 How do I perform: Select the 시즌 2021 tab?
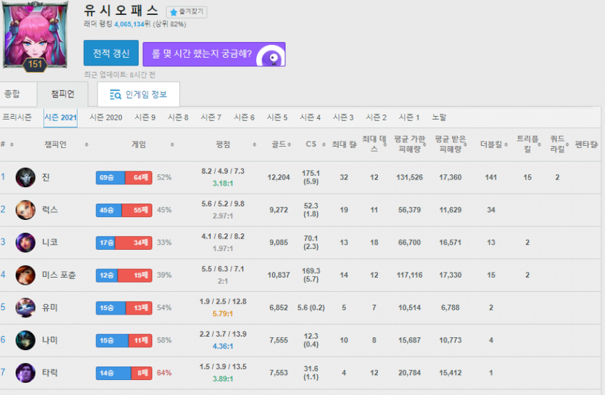point(60,117)
